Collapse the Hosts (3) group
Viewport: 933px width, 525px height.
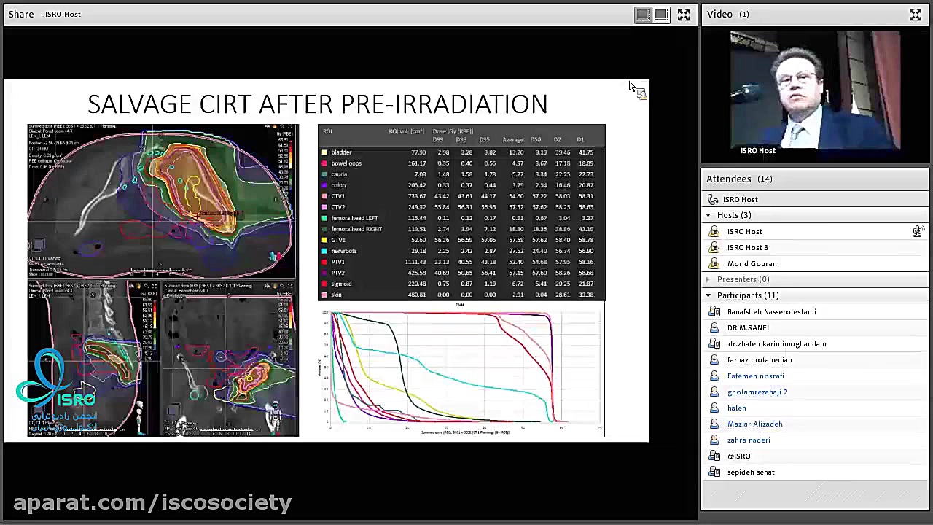point(708,215)
